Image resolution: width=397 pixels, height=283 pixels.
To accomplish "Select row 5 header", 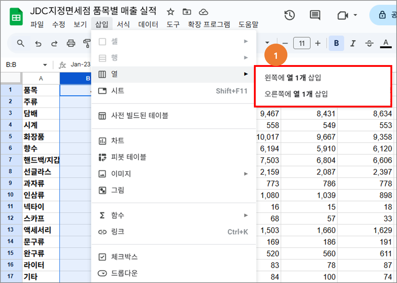I will coord(10,137).
